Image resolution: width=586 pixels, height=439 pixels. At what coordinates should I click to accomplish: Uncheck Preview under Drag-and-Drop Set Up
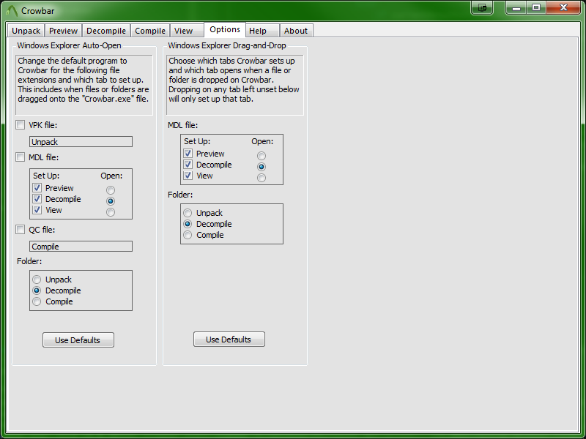click(188, 154)
